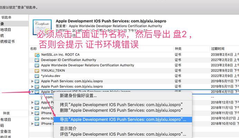Choose 删除 Apple Development IOS Push Services menu item
Viewport: 239px width, 138px height.
click(x=123, y=110)
